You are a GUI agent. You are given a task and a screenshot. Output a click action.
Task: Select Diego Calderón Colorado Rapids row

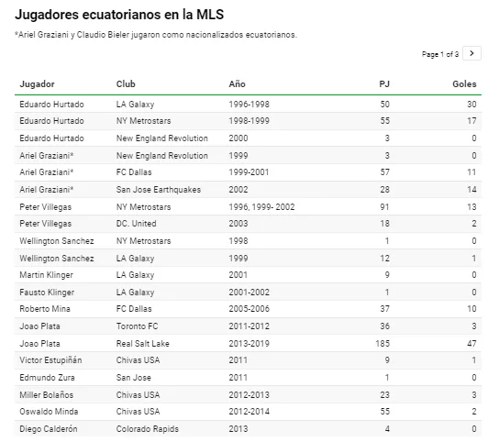point(248,428)
